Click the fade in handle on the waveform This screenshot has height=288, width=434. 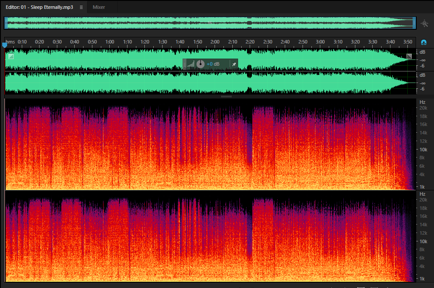coord(11,56)
